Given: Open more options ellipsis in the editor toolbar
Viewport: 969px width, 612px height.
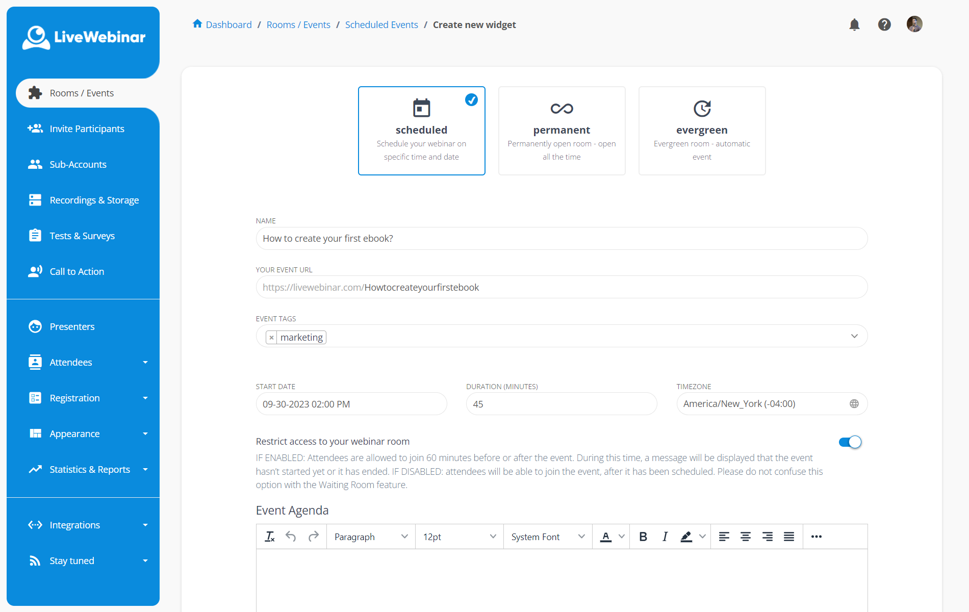Looking at the screenshot, I should 816,537.
